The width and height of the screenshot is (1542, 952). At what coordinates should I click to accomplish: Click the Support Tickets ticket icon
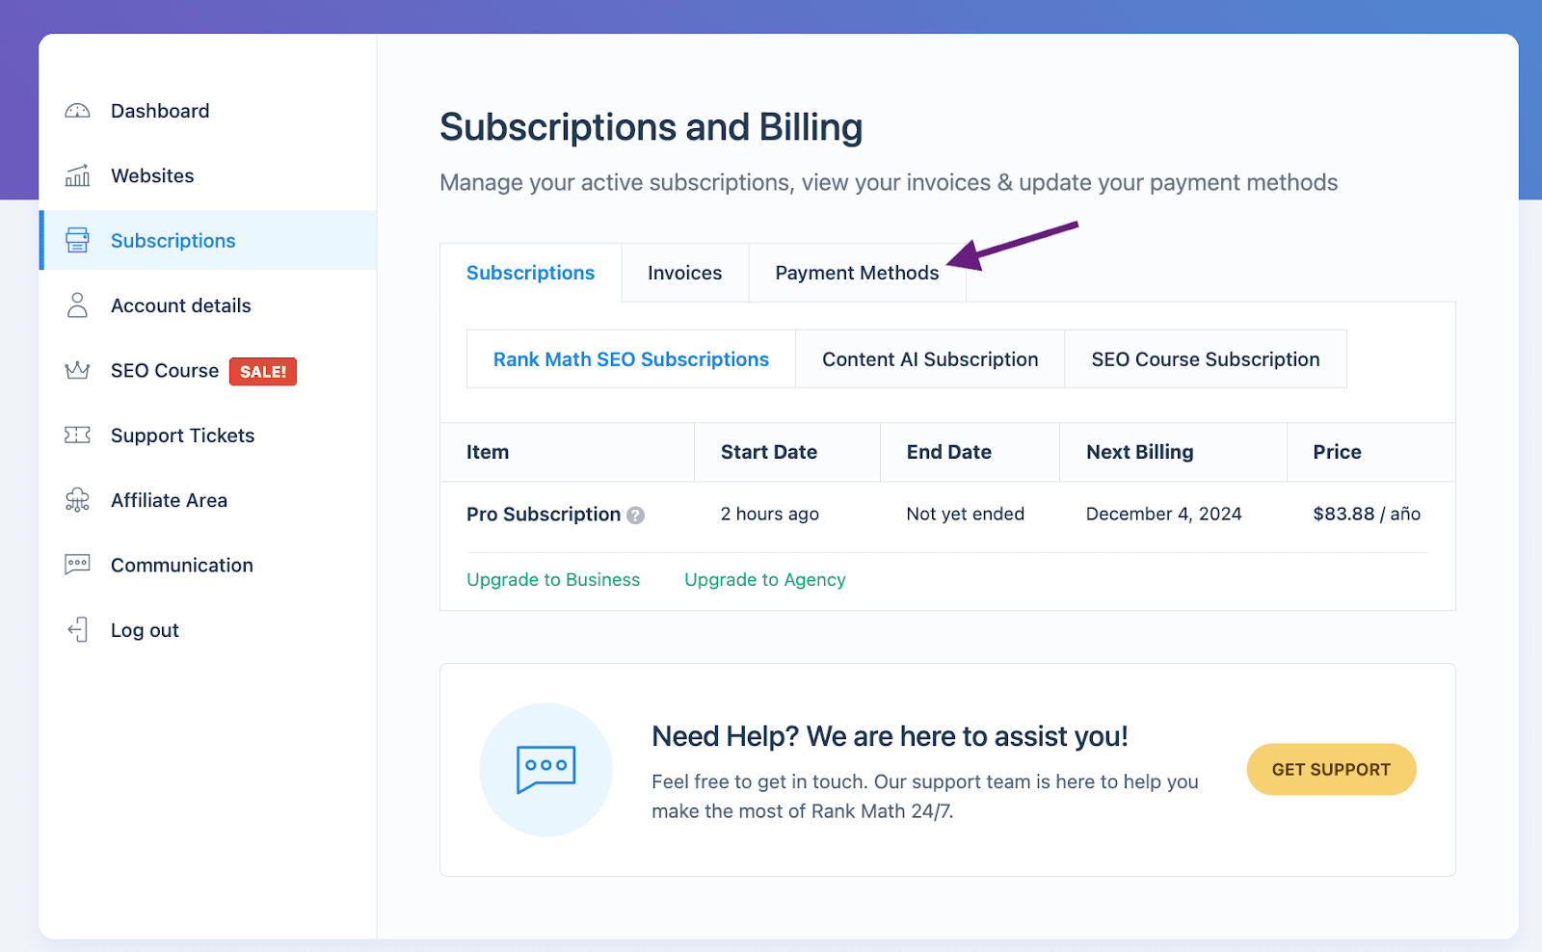(x=77, y=436)
